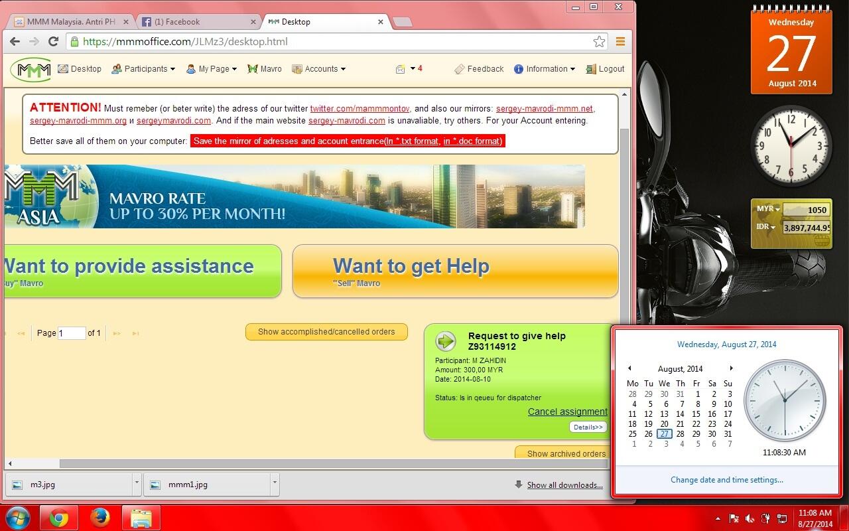Click the taskbar clock showing 11:08 AM
Image resolution: width=849 pixels, height=531 pixels.
pyautogui.click(x=815, y=518)
